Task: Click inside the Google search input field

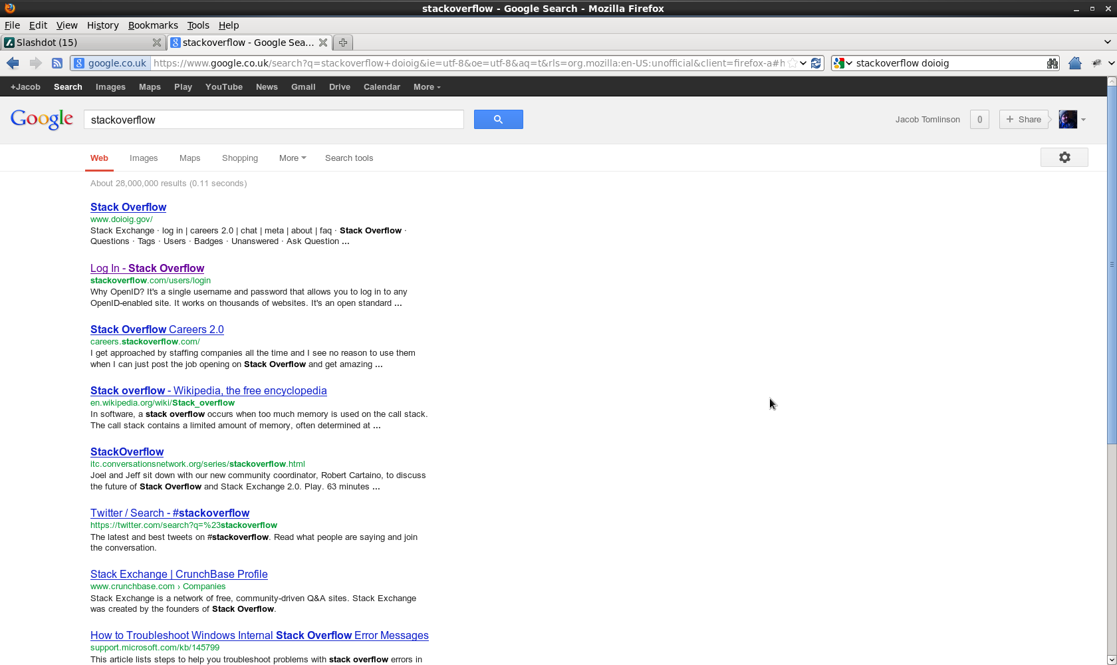Action: click(273, 119)
